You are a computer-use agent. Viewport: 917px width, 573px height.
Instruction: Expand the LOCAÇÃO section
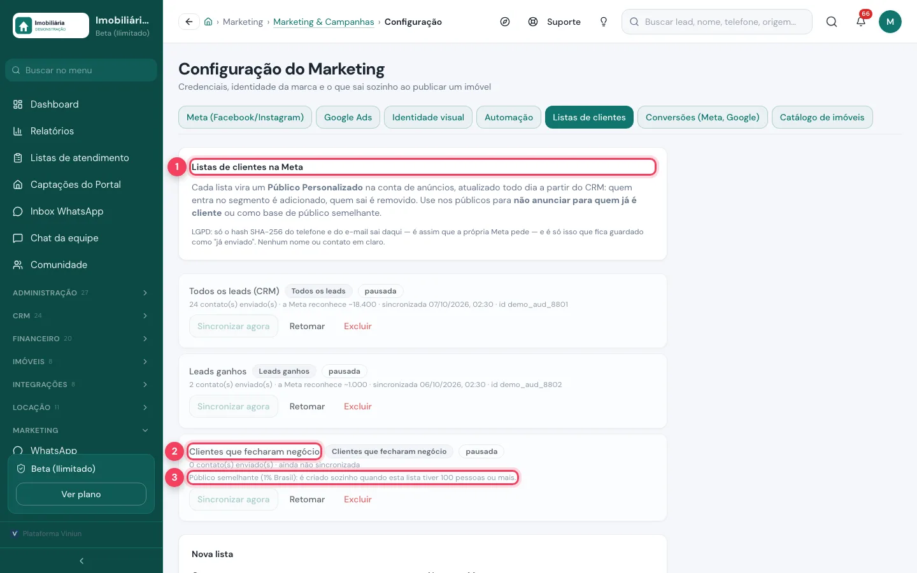click(81, 407)
